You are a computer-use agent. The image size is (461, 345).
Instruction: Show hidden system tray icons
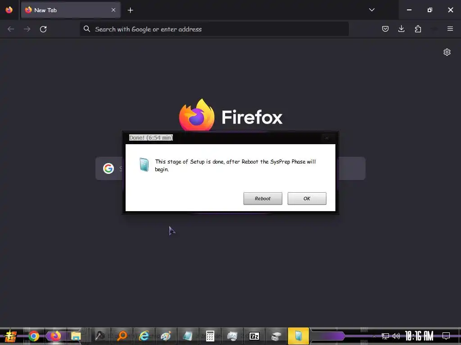click(374, 336)
